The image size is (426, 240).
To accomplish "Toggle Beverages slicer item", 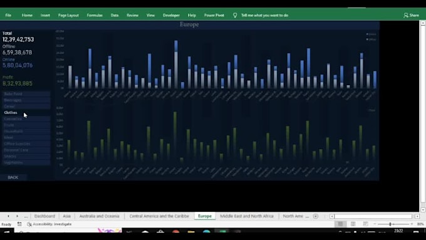I will [26, 100].
